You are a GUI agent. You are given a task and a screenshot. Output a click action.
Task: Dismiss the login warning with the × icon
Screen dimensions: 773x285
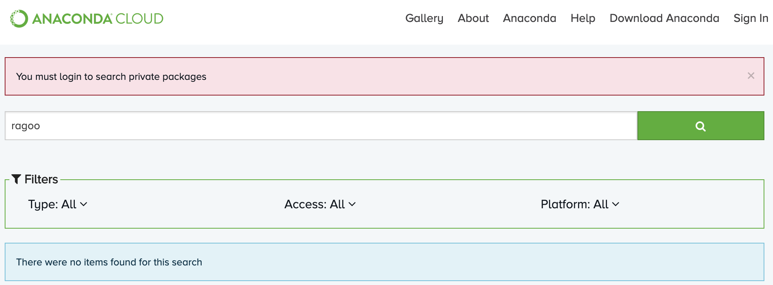pos(751,76)
